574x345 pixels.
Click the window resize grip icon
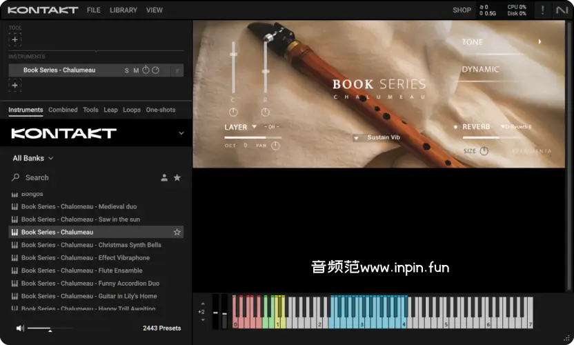click(x=567, y=338)
